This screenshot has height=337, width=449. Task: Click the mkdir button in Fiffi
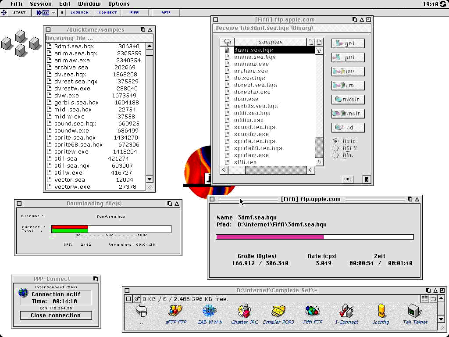(348, 100)
